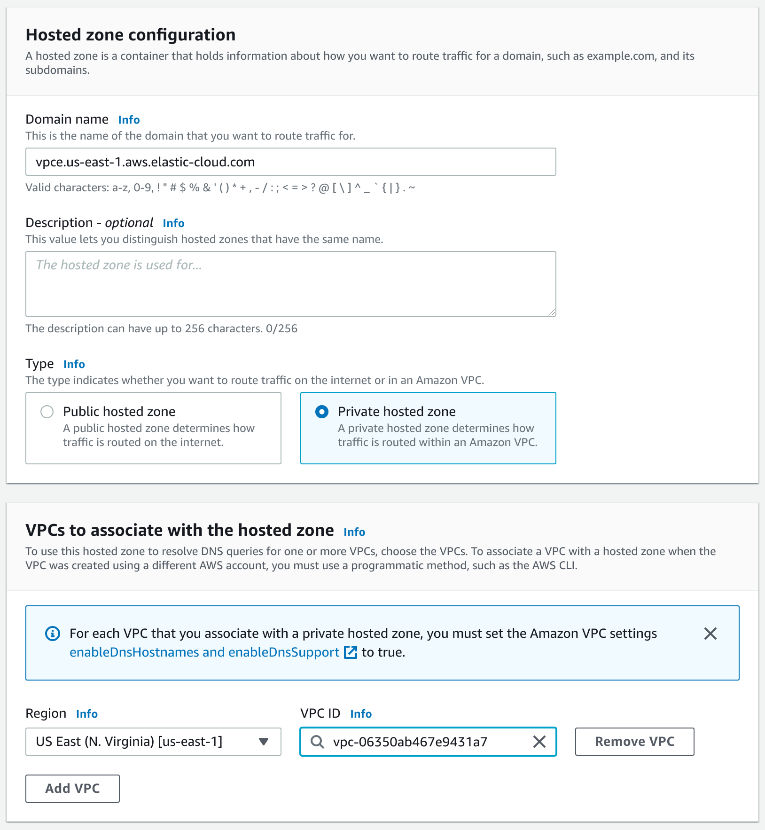Click inside the Description text area
Image resolution: width=765 pixels, height=830 pixels.
point(290,283)
